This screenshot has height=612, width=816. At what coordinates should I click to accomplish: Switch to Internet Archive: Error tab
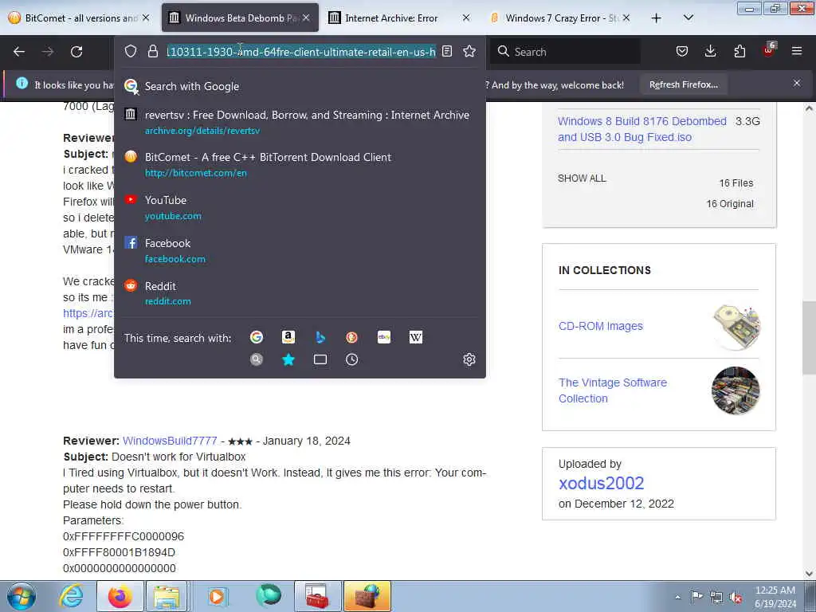[x=398, y=18]
